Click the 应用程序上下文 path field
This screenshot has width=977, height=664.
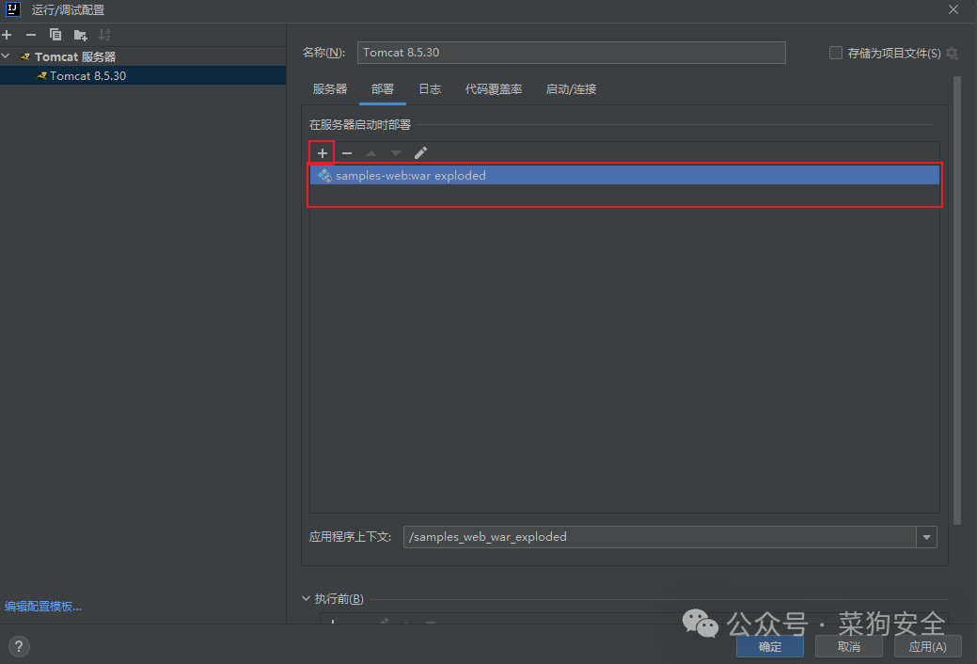(x=660, y=537)
